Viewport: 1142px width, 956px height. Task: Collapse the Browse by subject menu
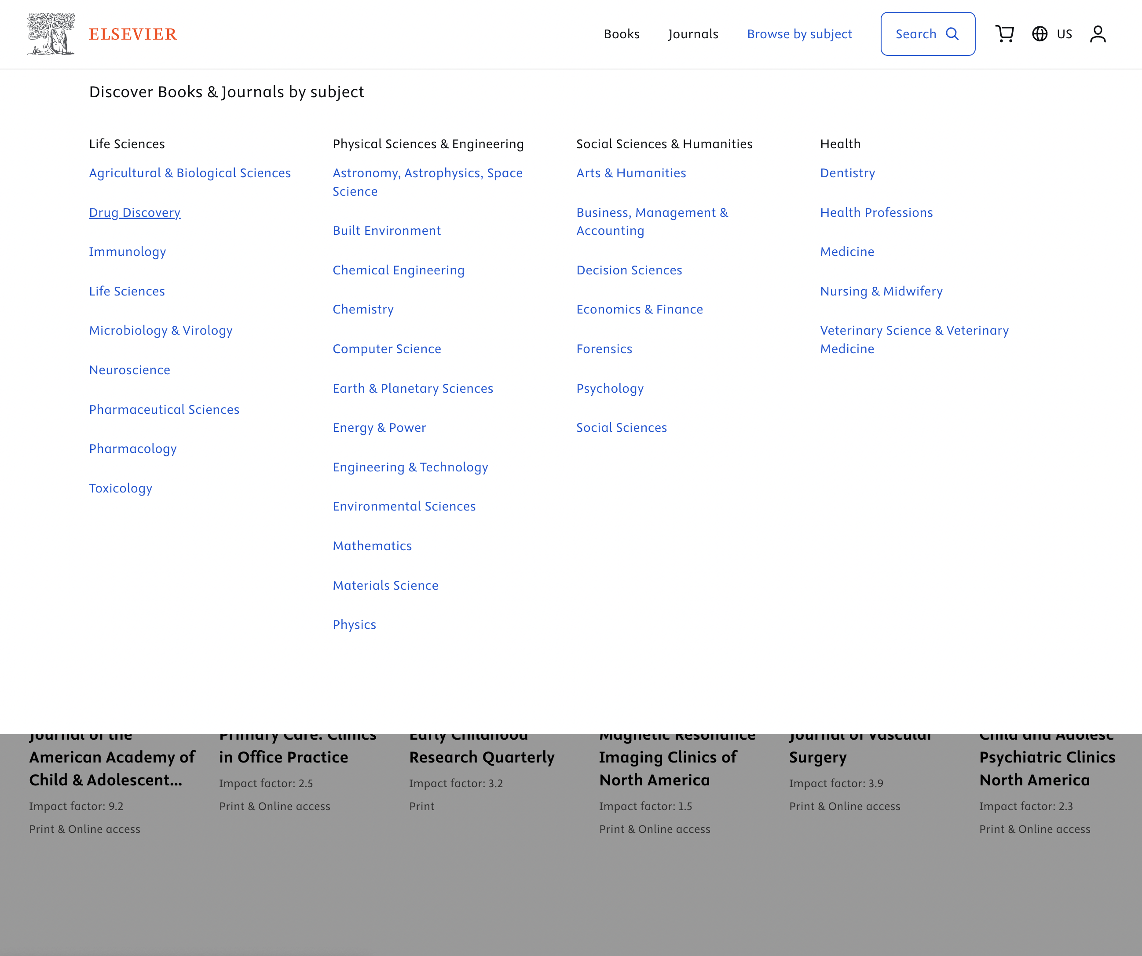[x=799, y=34]
